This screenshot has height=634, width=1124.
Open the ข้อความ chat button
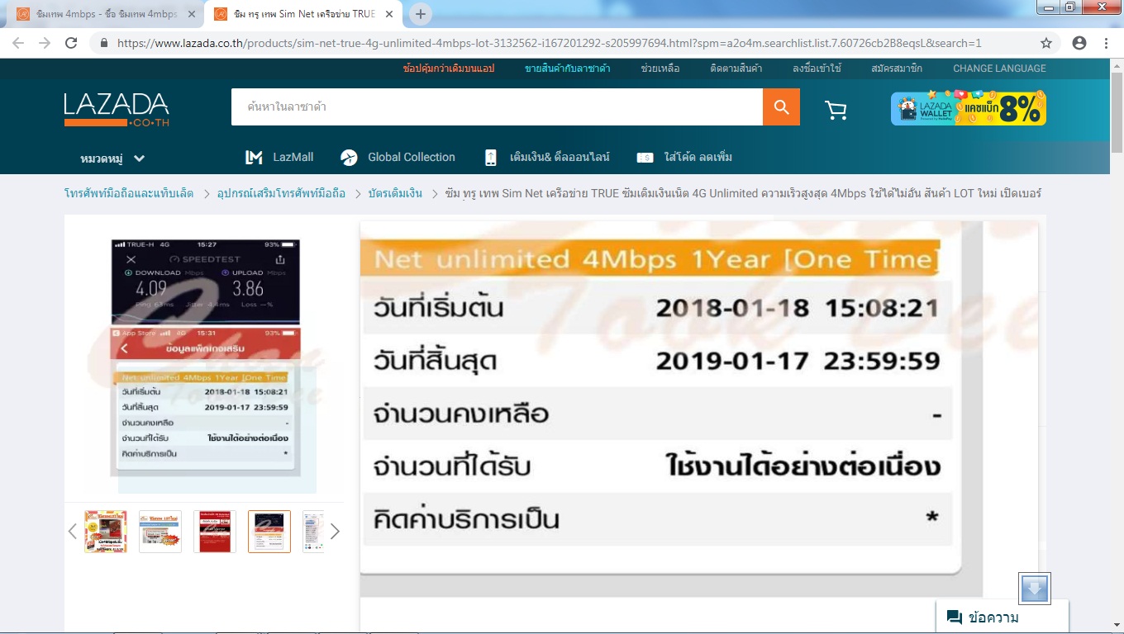[x=1002, y=617]
